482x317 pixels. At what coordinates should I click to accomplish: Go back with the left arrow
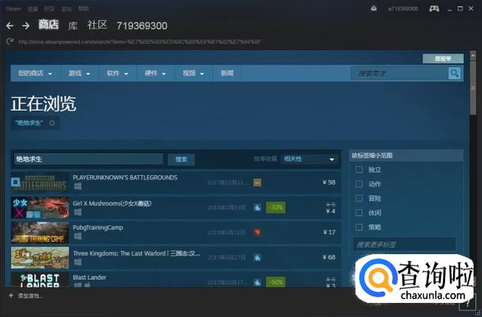[x=10, y=26]
